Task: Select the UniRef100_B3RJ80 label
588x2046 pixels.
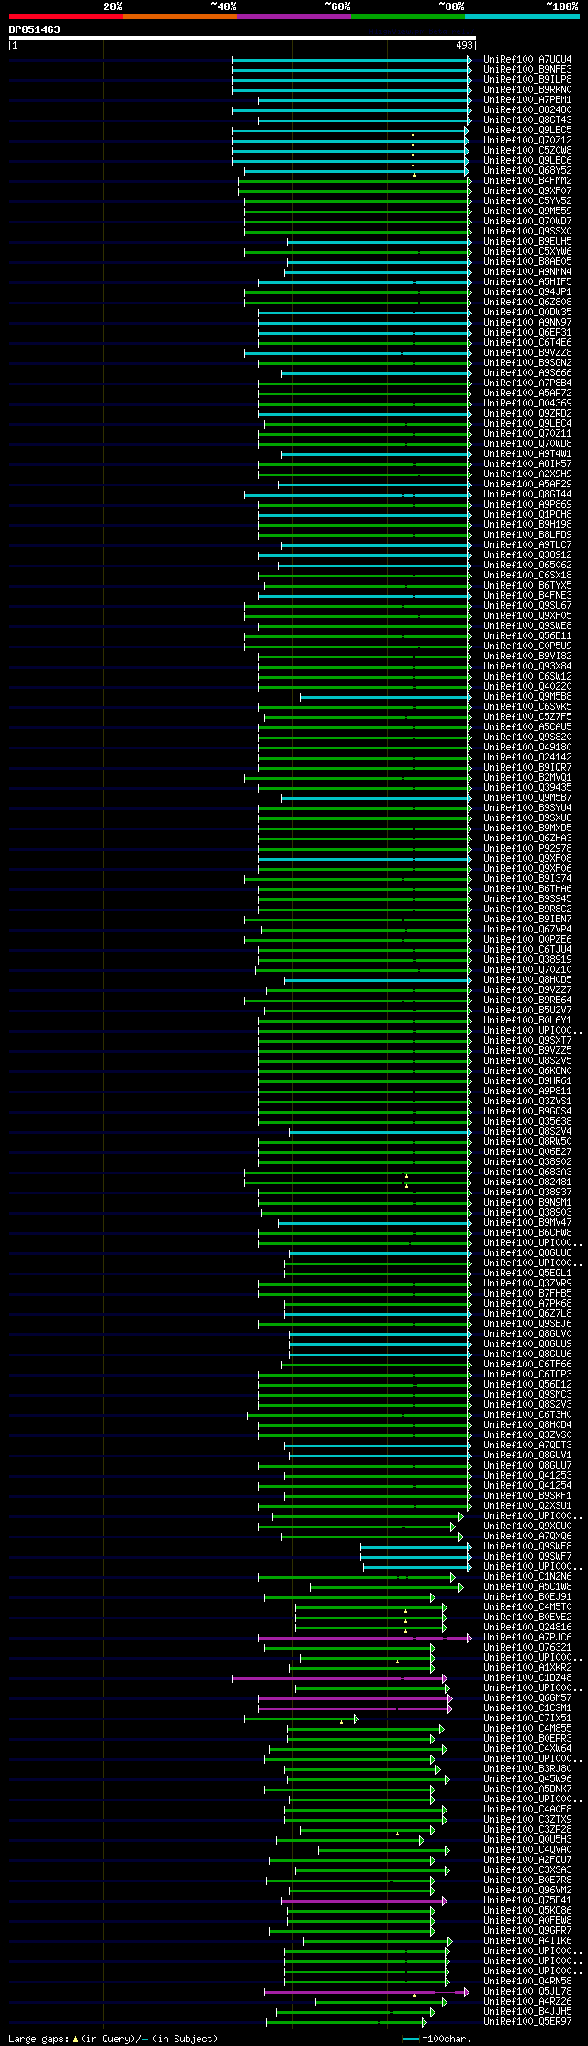Action: (x=527, y=1769)
